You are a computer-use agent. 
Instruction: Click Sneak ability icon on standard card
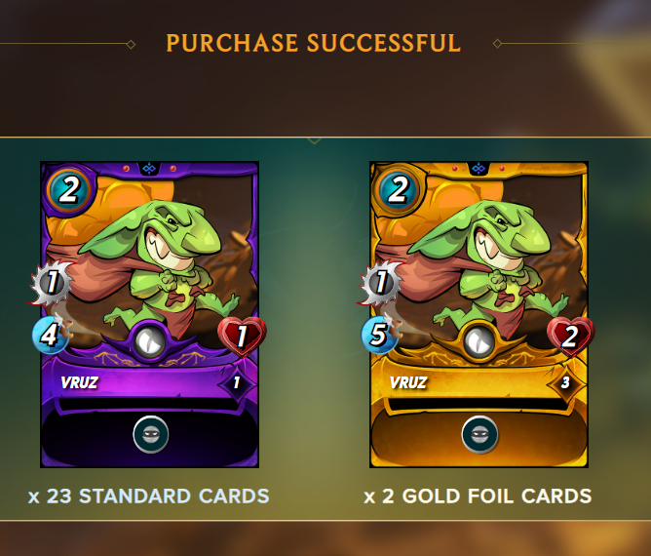pyautogui.click(x=151, y=435)
